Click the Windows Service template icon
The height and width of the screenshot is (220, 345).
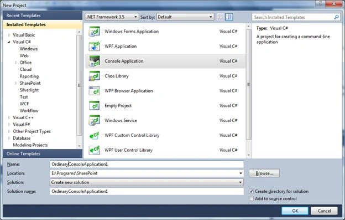(94, 120)
